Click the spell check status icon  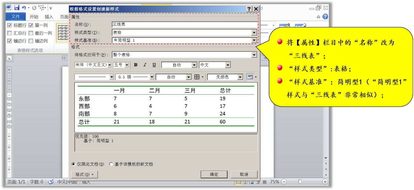pyautogui.click(x=51, y=182)
